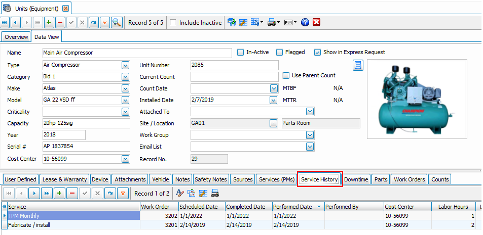
Task: Click the text edit 'A' pencil icon
Action: (x=179, y=193)
